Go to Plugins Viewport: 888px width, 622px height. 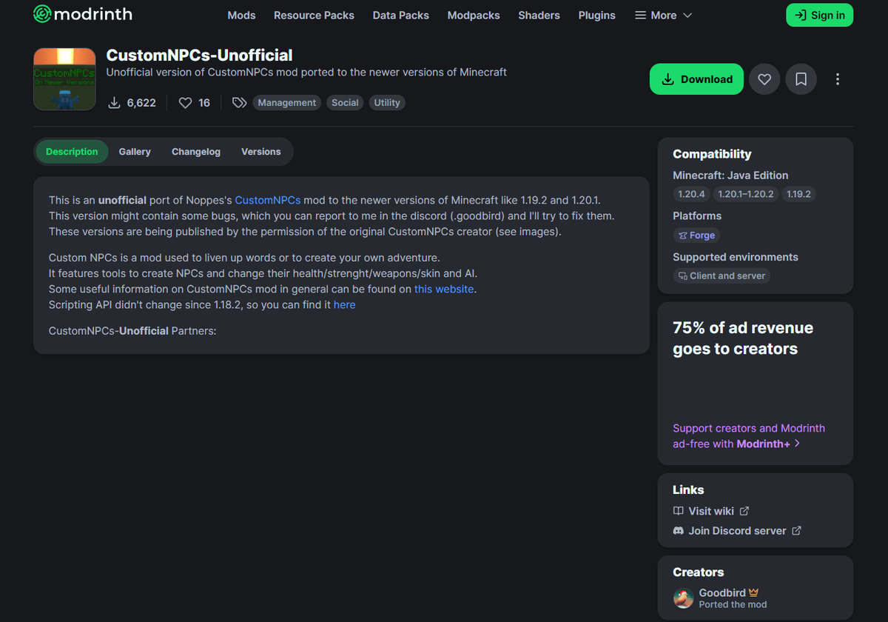[x=596, y=15]
